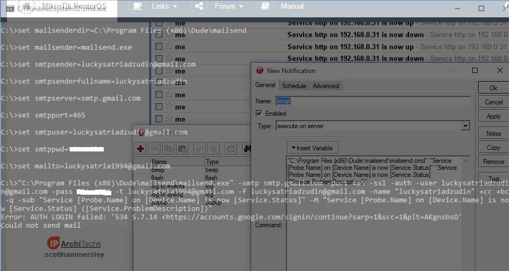Switch to the General tab
This screenshot has height=271, width=509.
265,85
